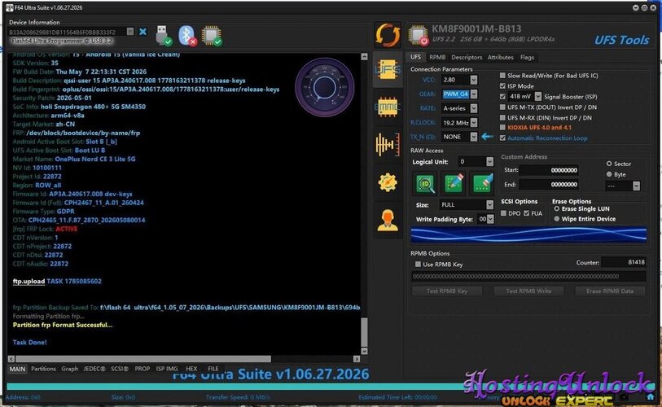The height and width of the screenshot is (407, 662).
Task: Open the device serial number dropdown
Action: point(130,32)
